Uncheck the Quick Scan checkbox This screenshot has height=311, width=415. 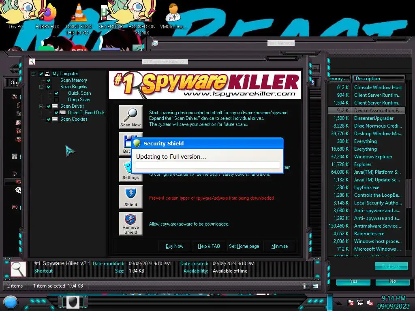click(56, 93)
